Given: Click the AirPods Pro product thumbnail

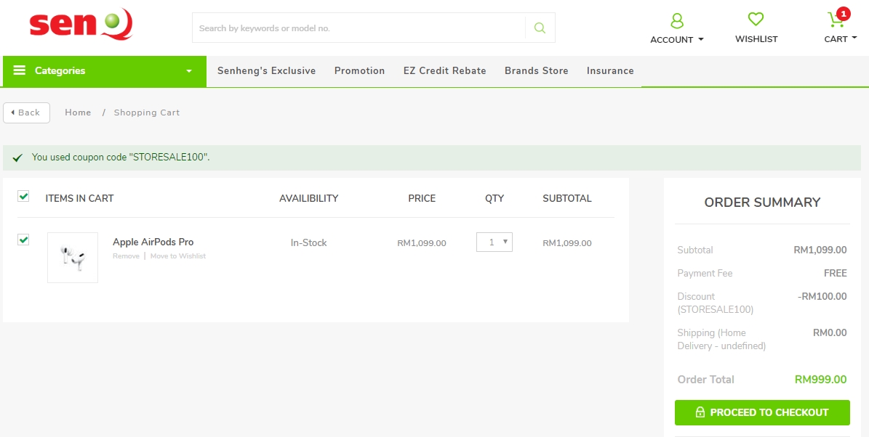Looking at the screenshot, I should tap(73, 258).
